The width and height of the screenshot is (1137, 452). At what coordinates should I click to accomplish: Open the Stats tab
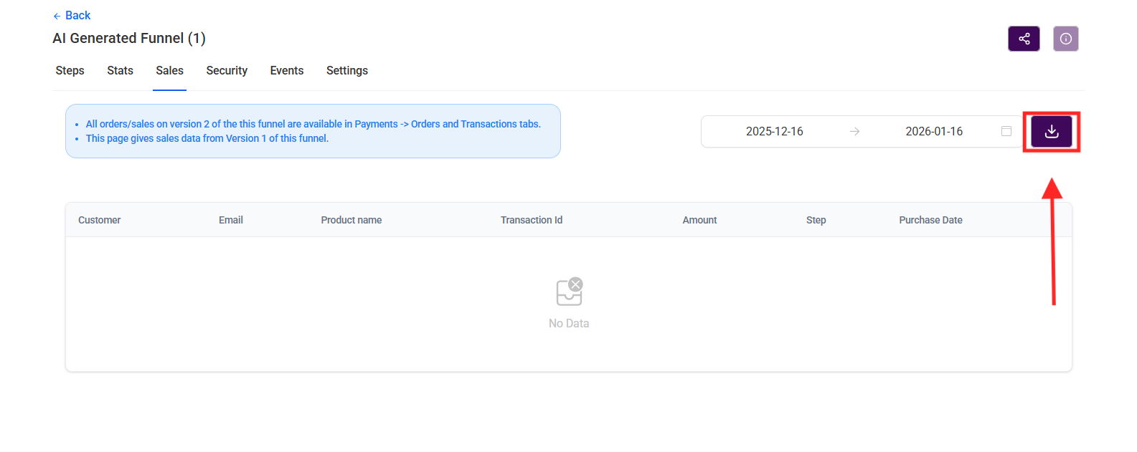[x=120, y=70]
